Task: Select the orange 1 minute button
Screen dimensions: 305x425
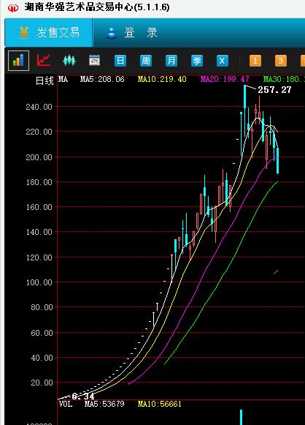Action: (255, 61)
